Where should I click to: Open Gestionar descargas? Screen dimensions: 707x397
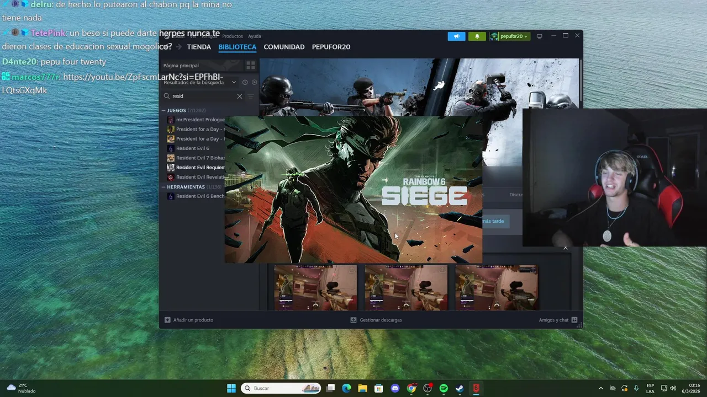(x=376, y=320)
